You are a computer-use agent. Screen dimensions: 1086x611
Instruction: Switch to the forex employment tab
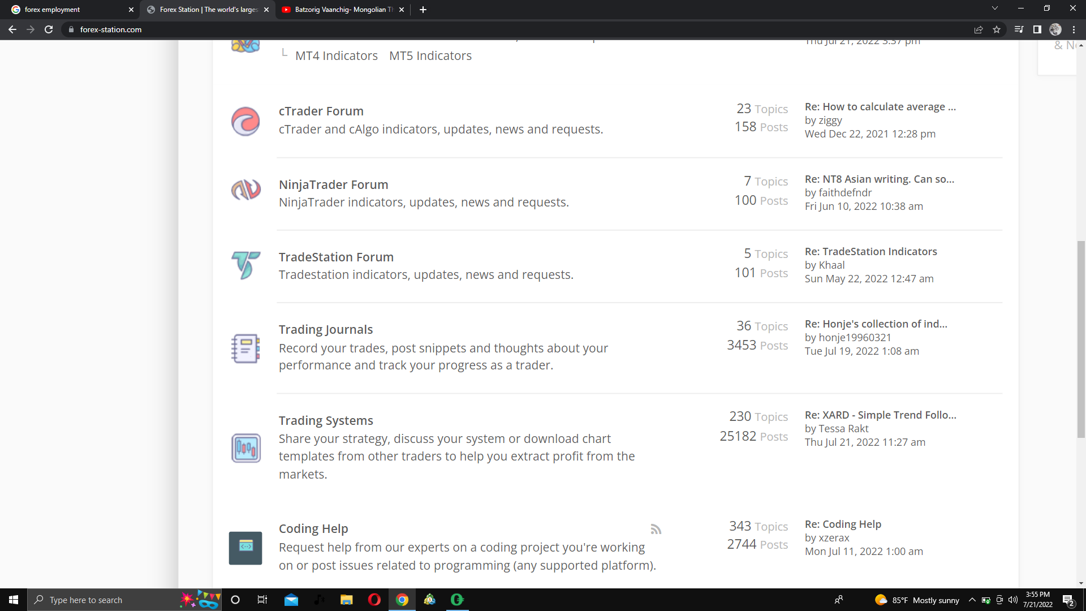68,10
